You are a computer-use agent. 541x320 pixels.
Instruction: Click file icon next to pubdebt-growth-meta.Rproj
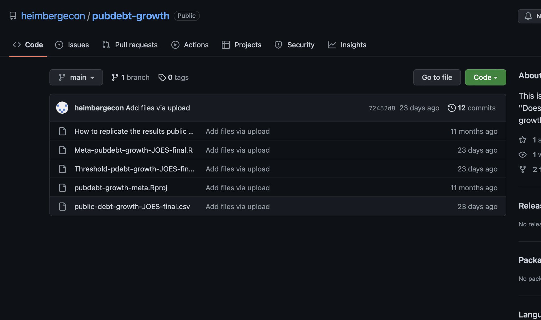tap(62, 188)
